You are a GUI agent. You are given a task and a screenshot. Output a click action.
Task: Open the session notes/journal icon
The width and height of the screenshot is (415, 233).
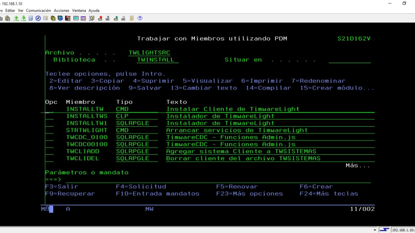131,18
